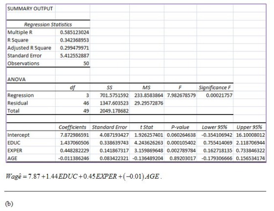Select the ANOVA heading cell

pyautogui.click(x=17, y=79)
